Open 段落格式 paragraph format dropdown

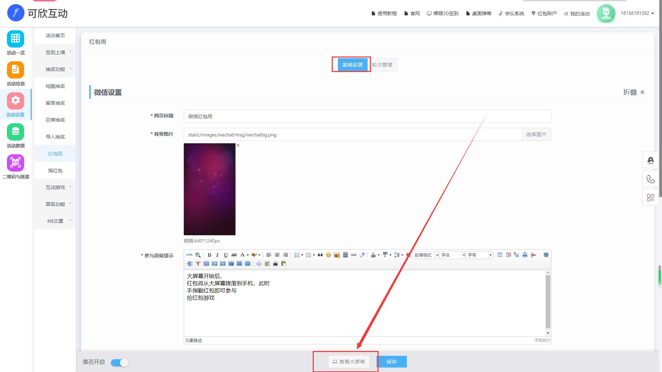point(426,255)
